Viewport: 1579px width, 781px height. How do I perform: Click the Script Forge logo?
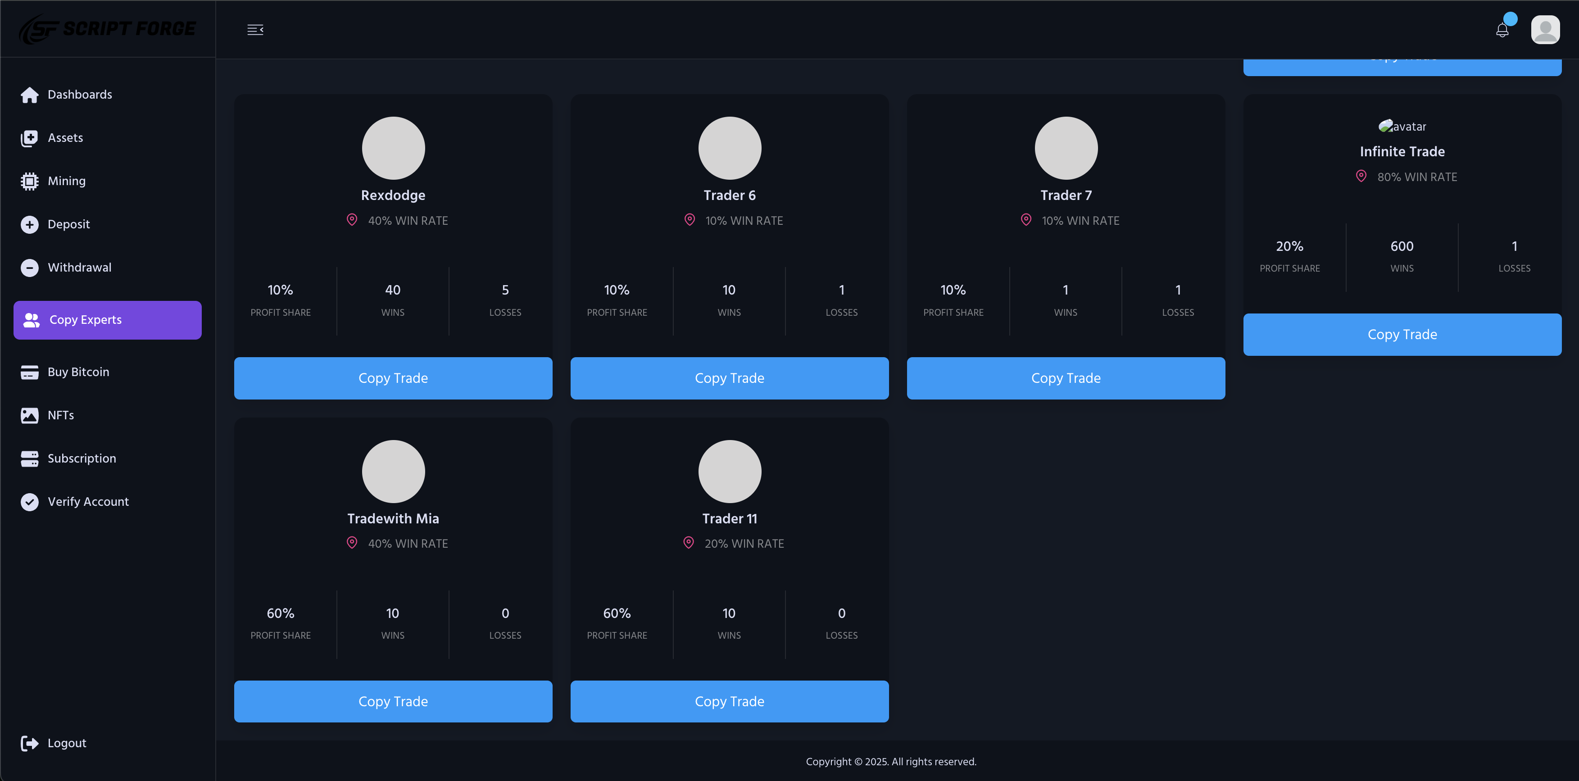(x=107, y=29)
